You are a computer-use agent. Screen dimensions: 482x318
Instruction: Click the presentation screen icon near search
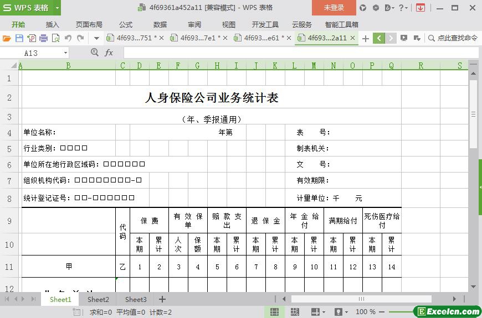404,38
